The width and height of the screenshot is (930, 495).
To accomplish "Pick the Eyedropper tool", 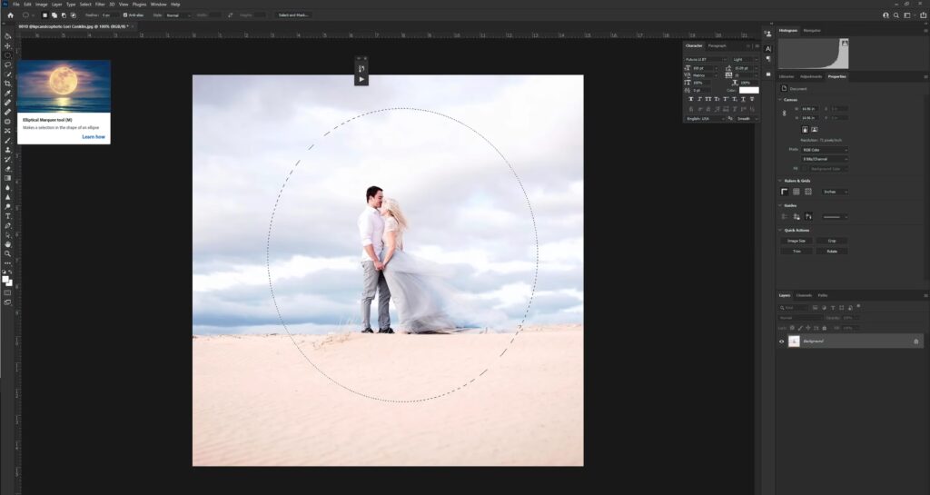I will tap(8, 94).
